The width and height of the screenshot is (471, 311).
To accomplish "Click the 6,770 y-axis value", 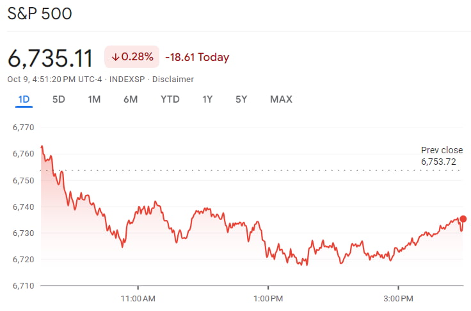I will 23,127.
